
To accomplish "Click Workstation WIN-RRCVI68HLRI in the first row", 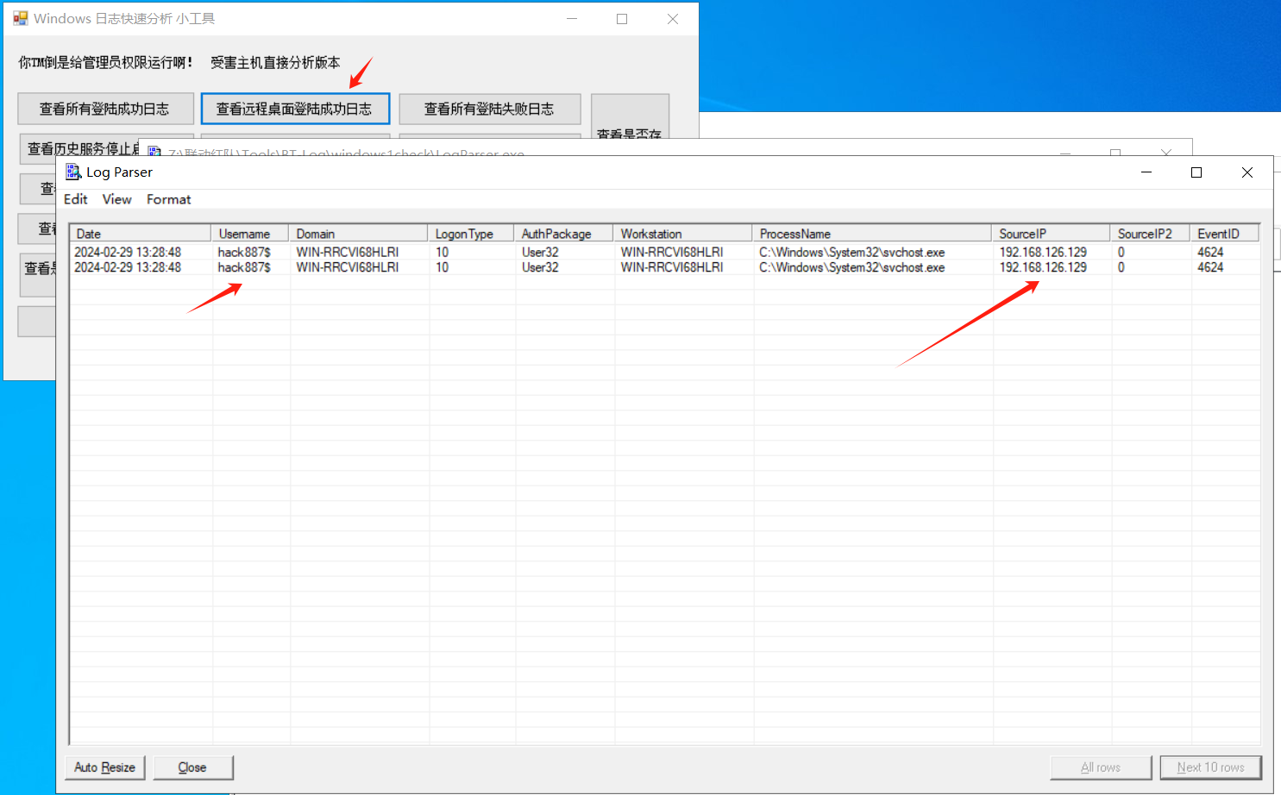I will [x=672, y=253].
